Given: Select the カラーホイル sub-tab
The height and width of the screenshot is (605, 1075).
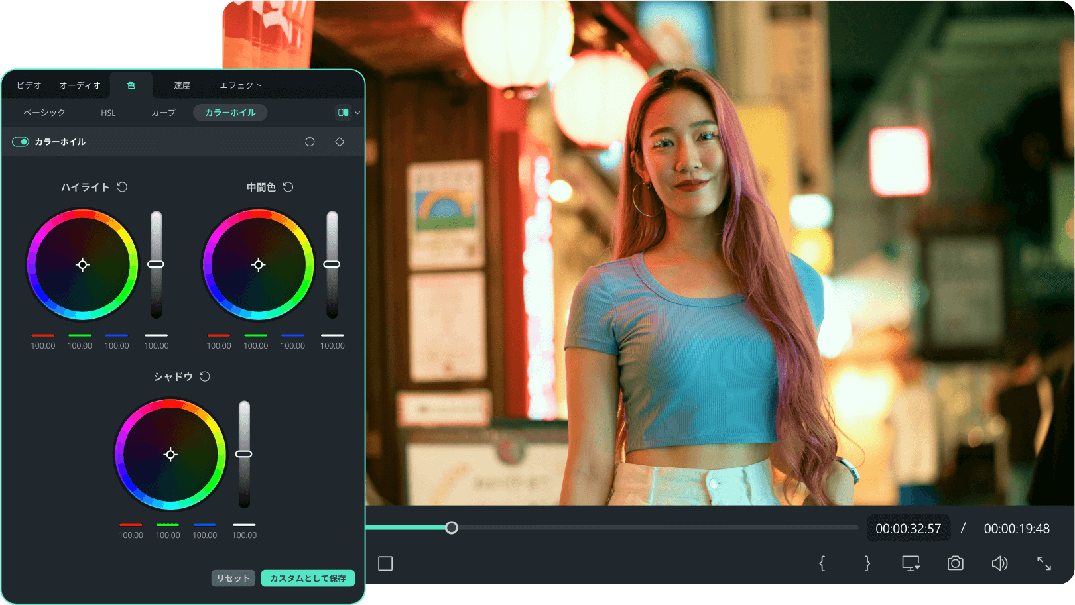Looking at the screenshot, I should click(x=230, y=113).
